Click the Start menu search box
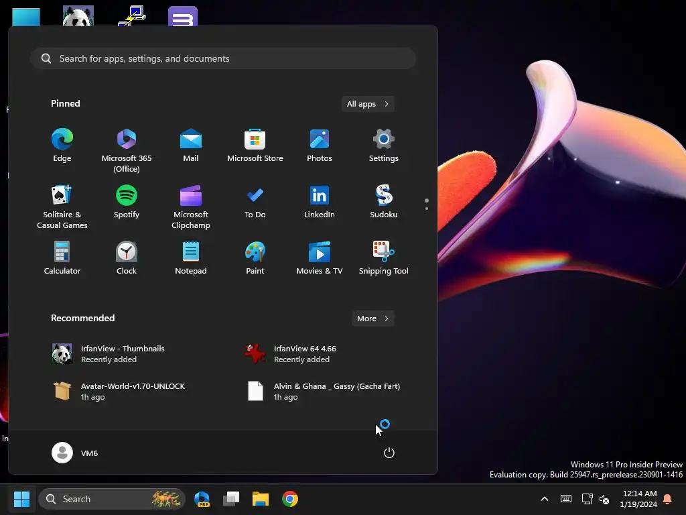 coord(223,58)
